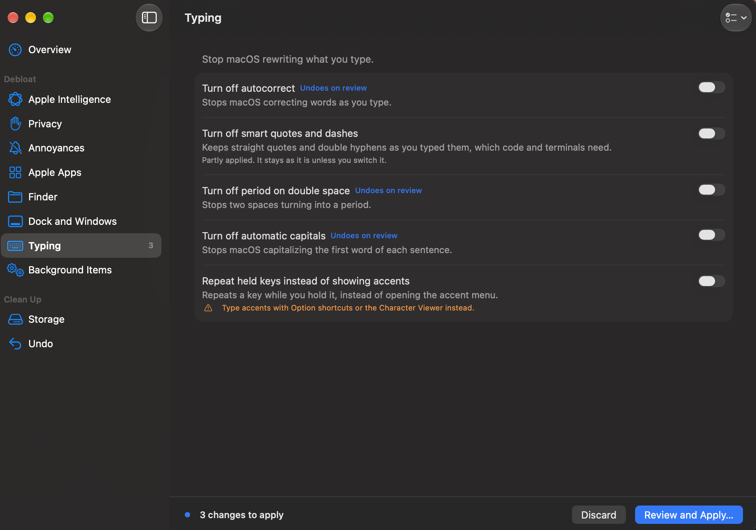Open the checklist dropdown at top right

coord(736,18)
